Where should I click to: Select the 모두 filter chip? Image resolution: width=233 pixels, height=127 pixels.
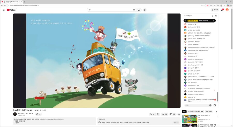184,111
